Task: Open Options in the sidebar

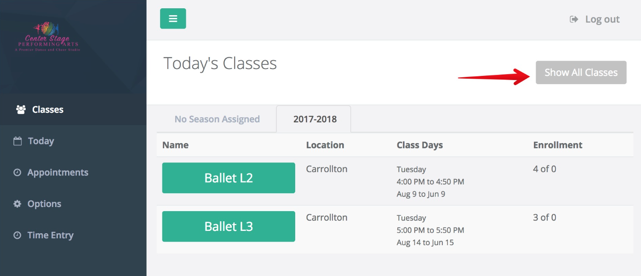Action: point(73,204)
